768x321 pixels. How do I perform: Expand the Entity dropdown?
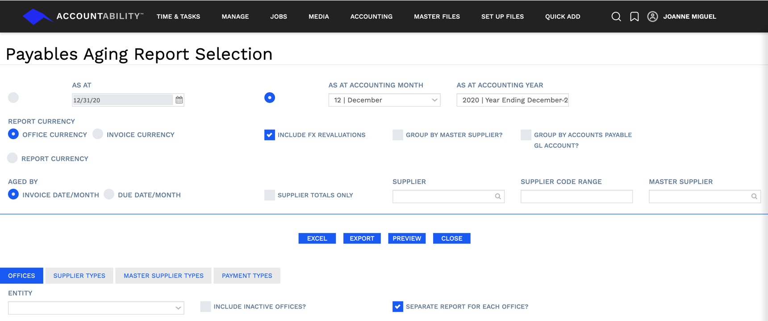[x=96, y=308]
